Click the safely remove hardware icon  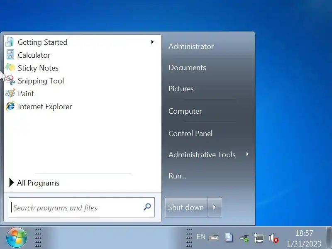tap(244, 238)
